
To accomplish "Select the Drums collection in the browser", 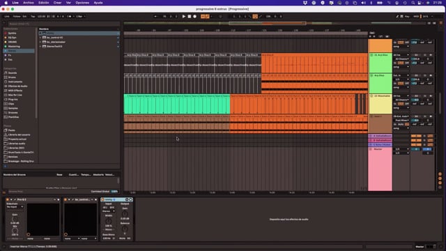I will pos(13,42).
